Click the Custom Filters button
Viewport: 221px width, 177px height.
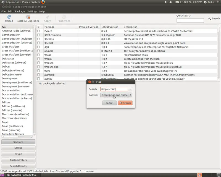pos(18,160)
